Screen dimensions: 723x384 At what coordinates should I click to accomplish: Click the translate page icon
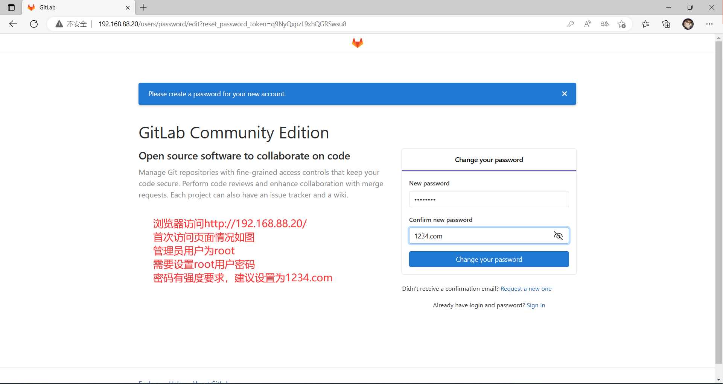click(604, 24)
